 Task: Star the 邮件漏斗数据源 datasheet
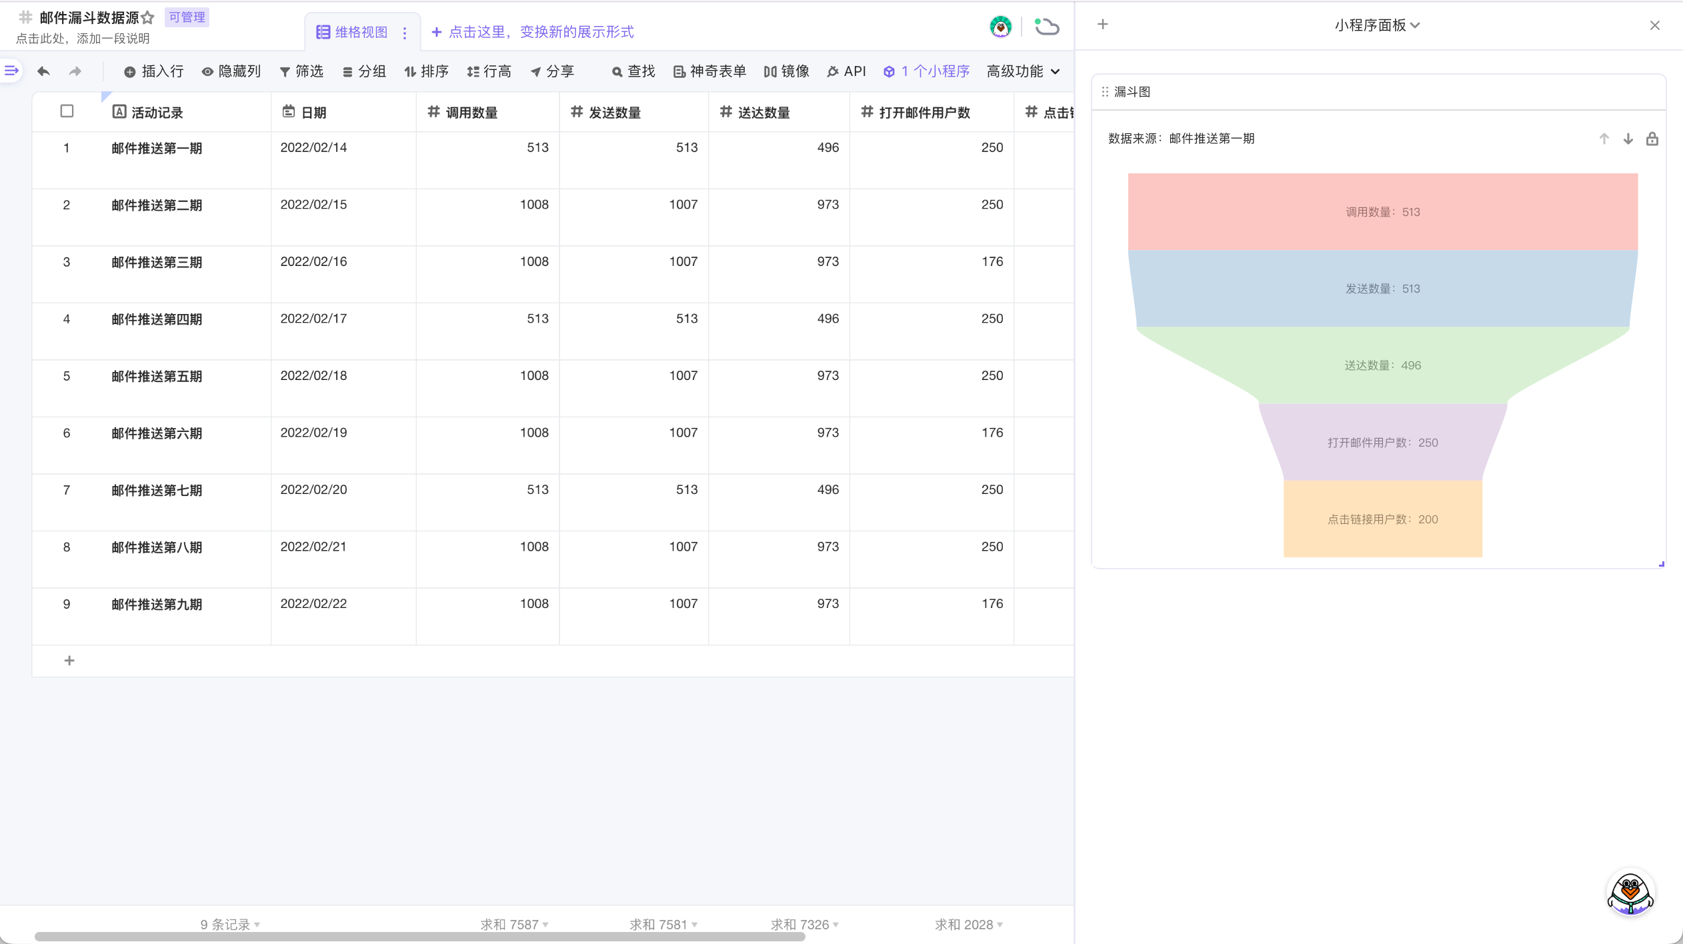pyautogui.click(x=148, y=17)
